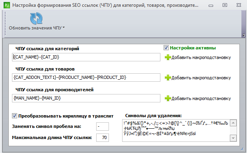
Task: Click the maximum link length field 70
Action: coord(103,137)
